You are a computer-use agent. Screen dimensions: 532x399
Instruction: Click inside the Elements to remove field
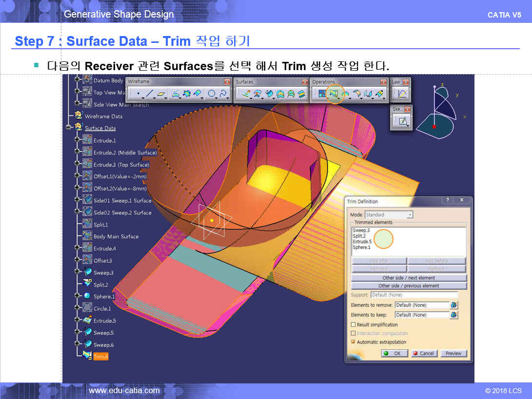[421, 305]
